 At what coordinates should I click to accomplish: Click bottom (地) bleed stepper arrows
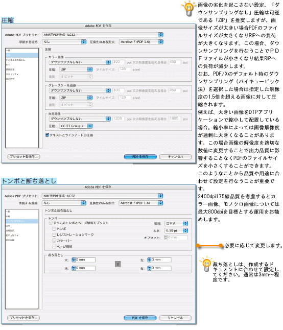click(x=74, y=268)
